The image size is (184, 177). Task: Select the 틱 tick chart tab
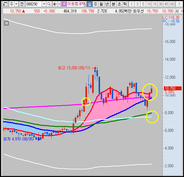[125, 4]
